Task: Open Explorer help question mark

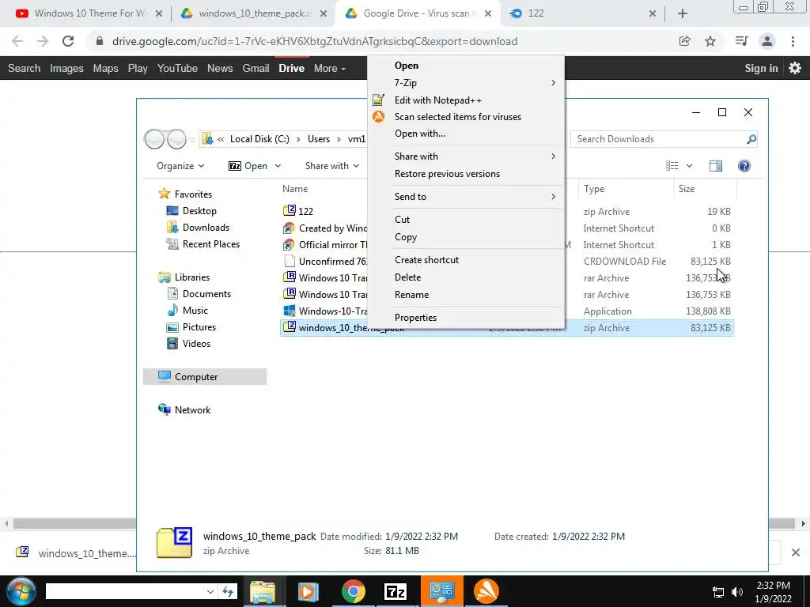Action: pyautogui.click(x=744, y=166)
